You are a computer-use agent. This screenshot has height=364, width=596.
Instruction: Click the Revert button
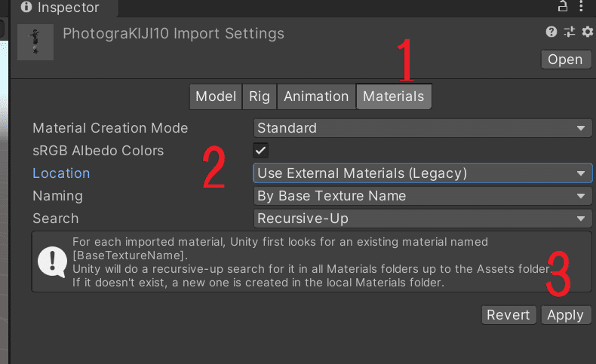508,315
